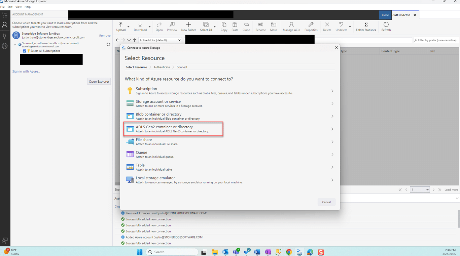
Task: Open the Account Management sidebar icon
Action: point(5,25)
